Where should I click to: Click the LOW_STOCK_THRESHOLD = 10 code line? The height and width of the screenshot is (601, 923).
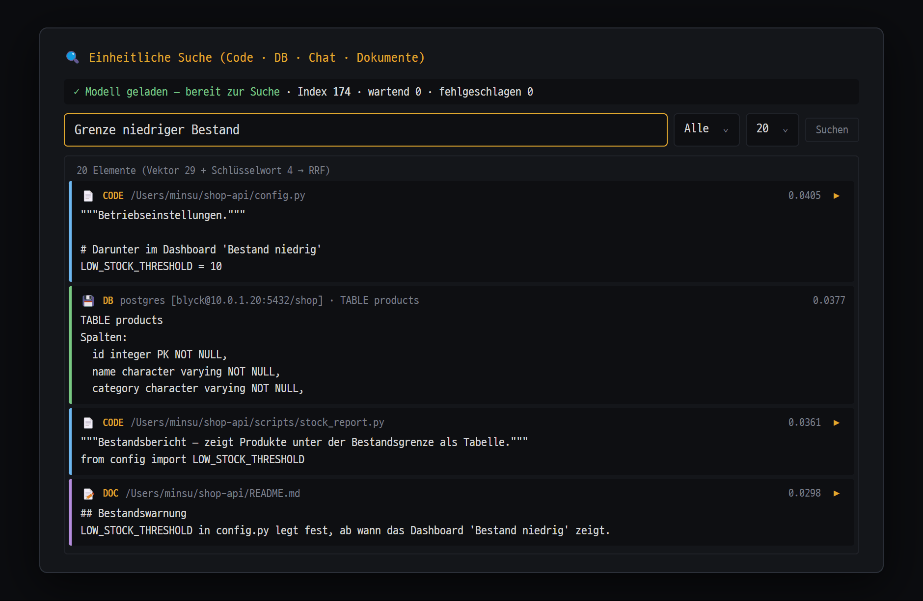pyautogui.click(x=151, y=266)
